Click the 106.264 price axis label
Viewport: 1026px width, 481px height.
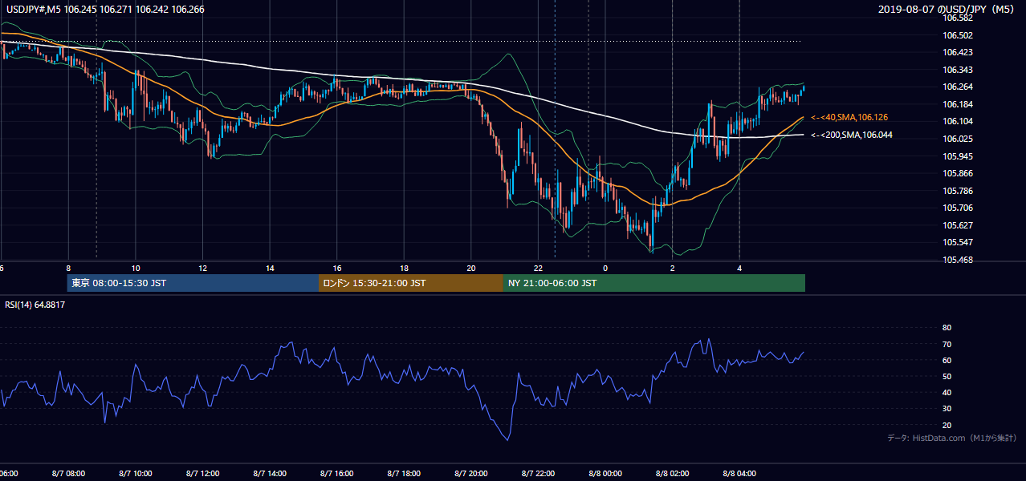pos(958,87)
